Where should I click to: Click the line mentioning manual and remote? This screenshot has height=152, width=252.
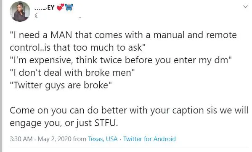tap(123, 35)
